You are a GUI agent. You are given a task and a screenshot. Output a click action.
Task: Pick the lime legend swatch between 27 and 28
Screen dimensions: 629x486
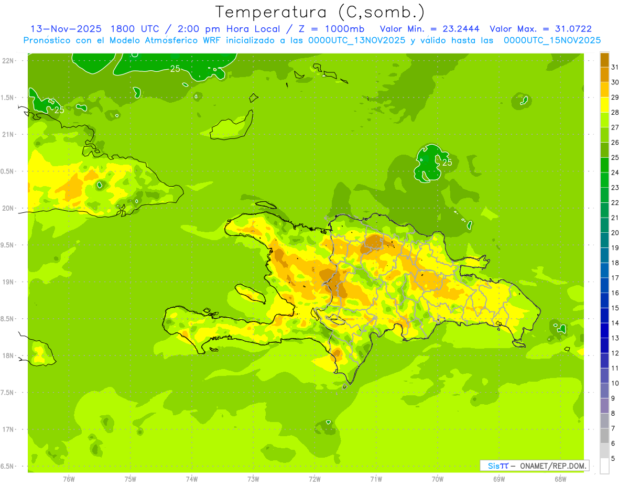tap(604, 120)
